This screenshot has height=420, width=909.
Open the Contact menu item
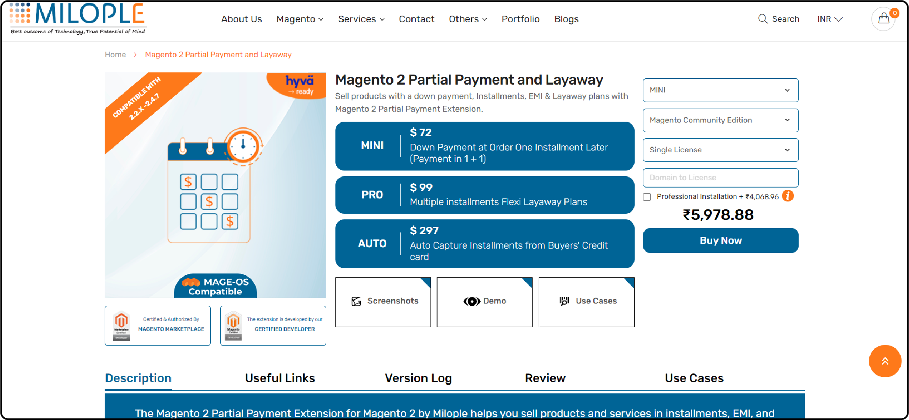point(417,19)
